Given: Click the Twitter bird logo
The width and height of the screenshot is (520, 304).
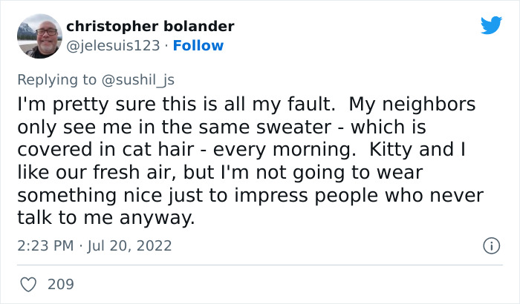Looking at the screenshot, I should 491,25.
